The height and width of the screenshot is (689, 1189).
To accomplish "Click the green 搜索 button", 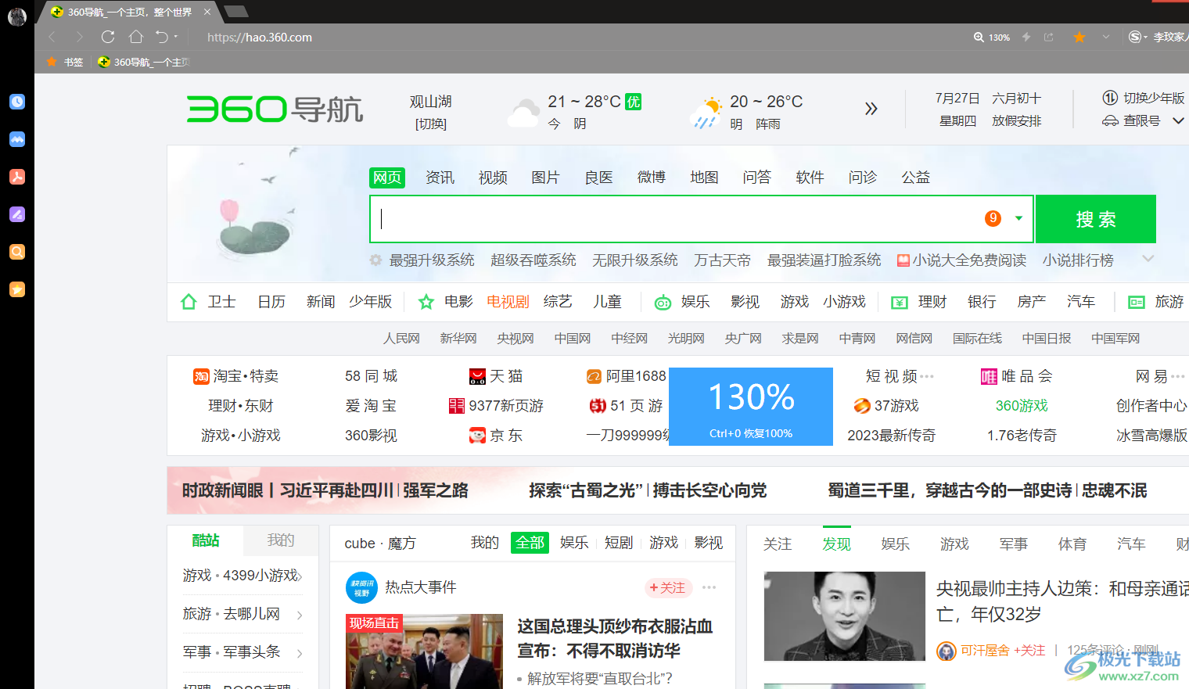I will [x=1096, y=219].
